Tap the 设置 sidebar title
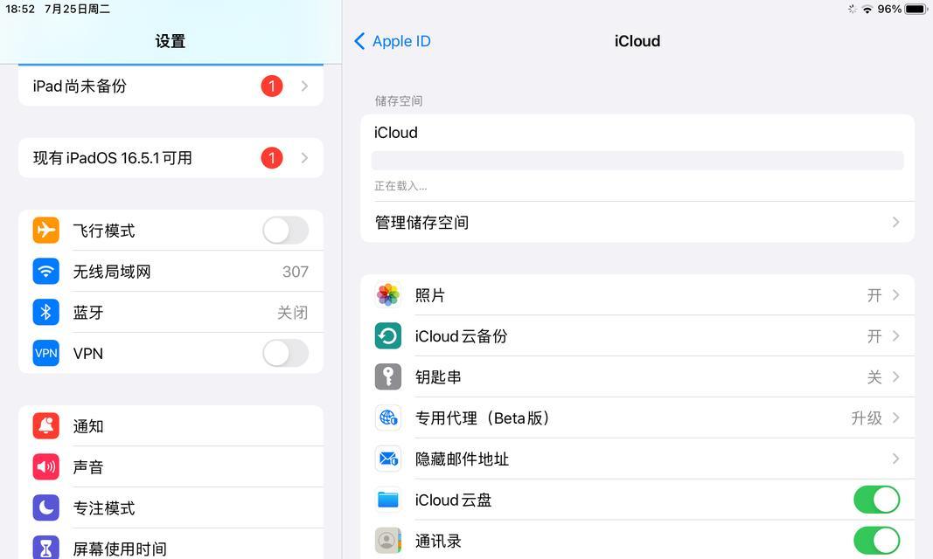This screenshot has width=933, height=559. tap(171, 41)
